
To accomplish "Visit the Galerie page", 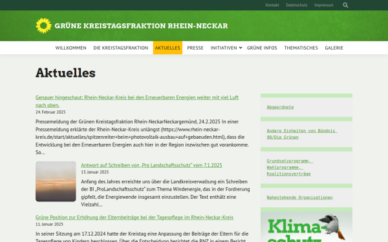I will click(x=334, y=48).
